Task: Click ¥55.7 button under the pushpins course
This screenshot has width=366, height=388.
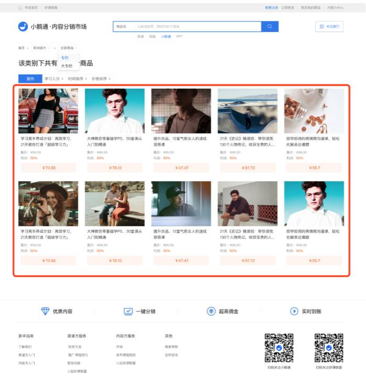Action: pos(314,168)
